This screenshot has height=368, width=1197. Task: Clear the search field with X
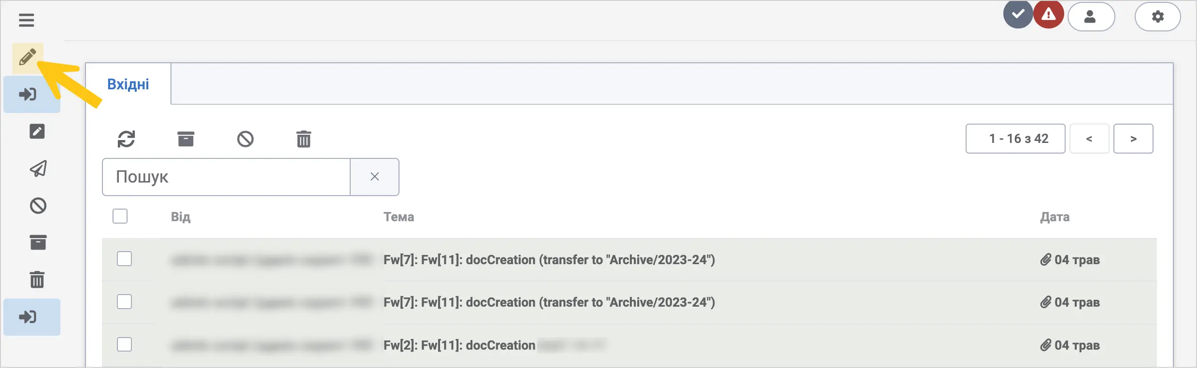(375, 177)
